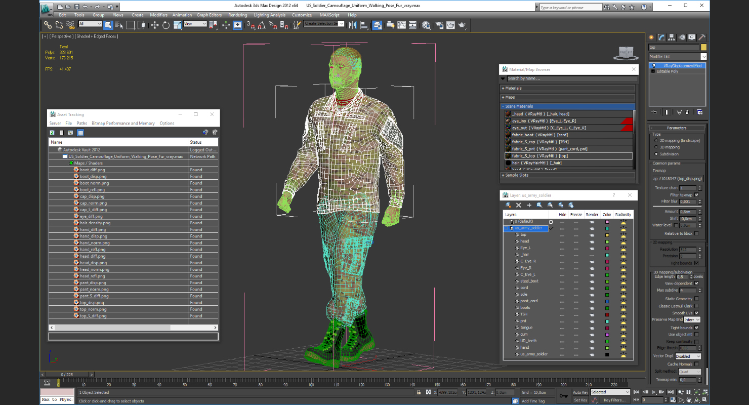Select the 3D mapping radio button

[657, 147]
